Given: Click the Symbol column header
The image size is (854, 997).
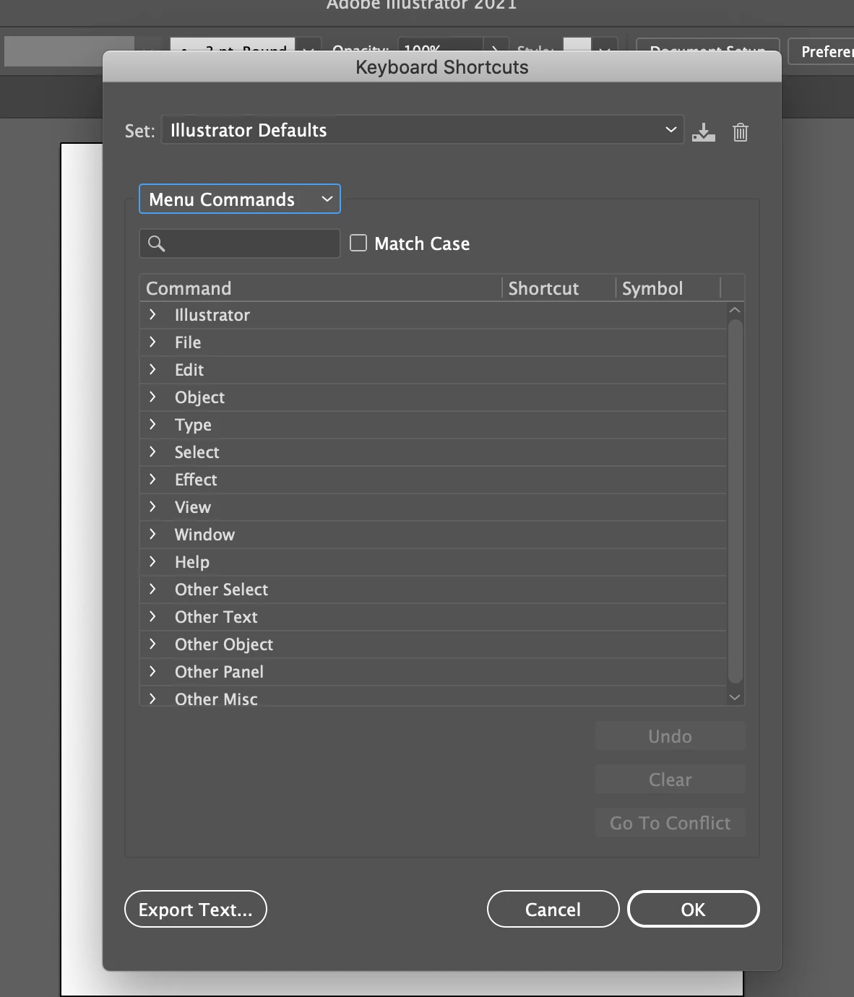Looking at the screenshot, I should point(668,288).
